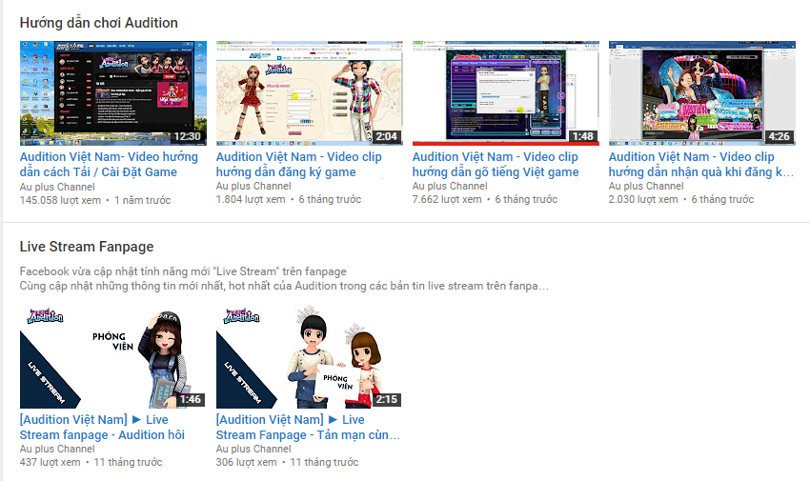Open title 'Video clip hướng dẫn gõ tiếng Việt game'
This screenshot has width=810, height=481.
[496, 164]
